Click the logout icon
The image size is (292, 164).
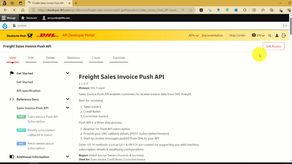point(284,35)
